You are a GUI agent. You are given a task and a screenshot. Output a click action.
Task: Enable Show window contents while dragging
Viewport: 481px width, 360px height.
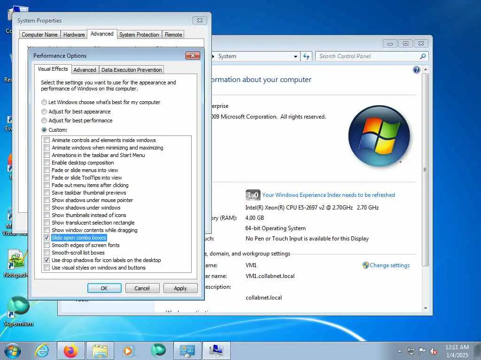point(47,230)
